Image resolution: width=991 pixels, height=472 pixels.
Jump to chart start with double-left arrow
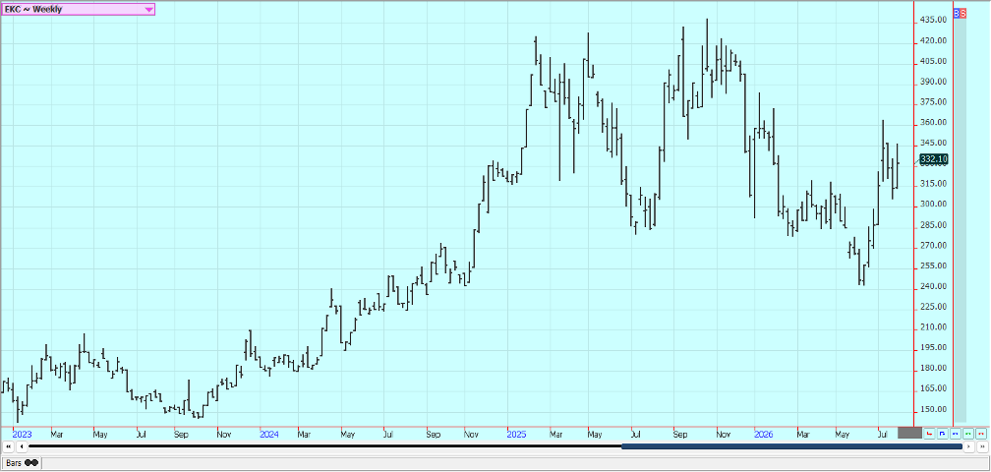click(x=9, y=446)
